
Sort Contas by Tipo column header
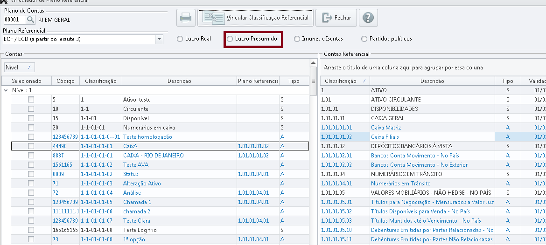(x=294, y=81)
